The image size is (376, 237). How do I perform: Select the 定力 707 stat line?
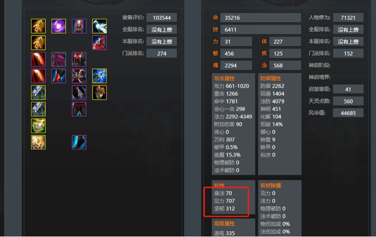[x=225, y=201]
